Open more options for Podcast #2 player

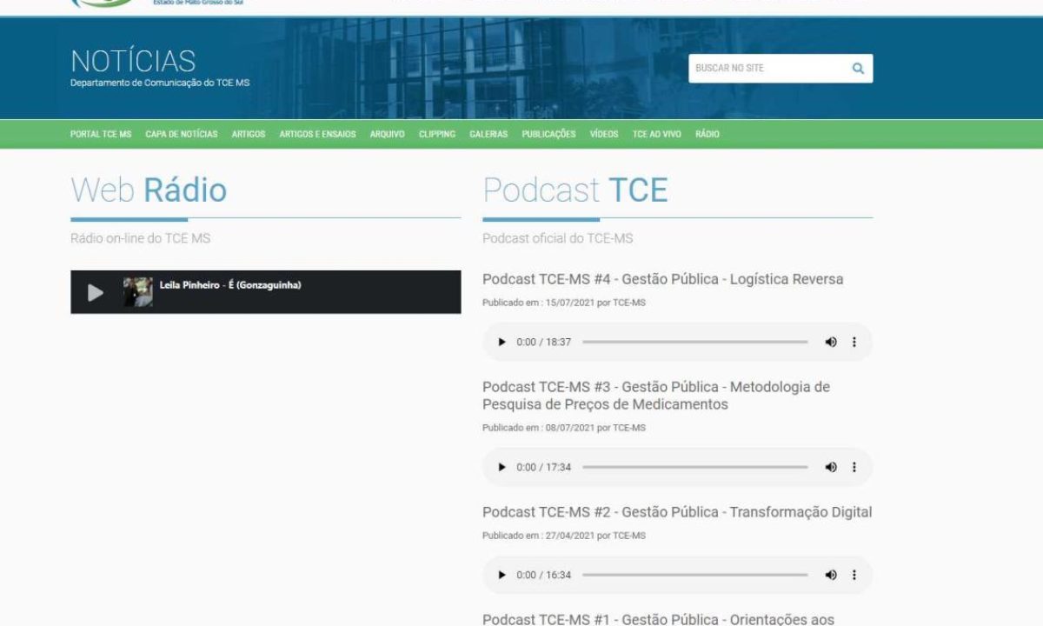854,576
